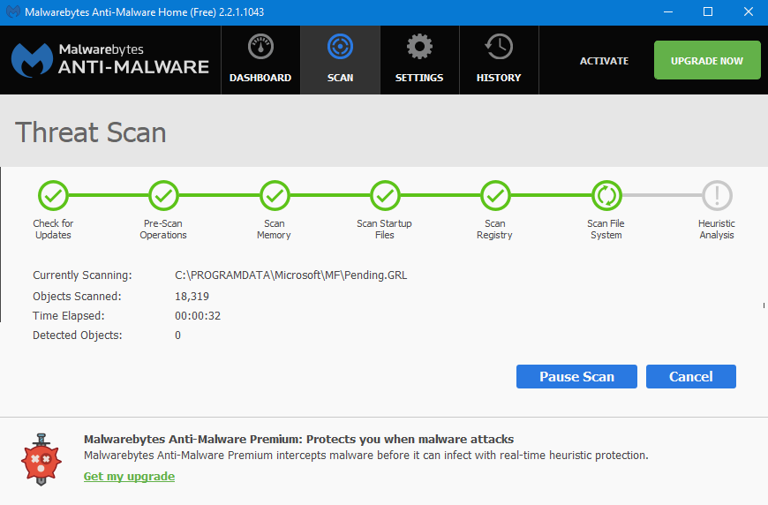The width and height of the screenshot is (768, 505).
Task: Click the Scan File System spinning icon
Action: coord(606,196)
